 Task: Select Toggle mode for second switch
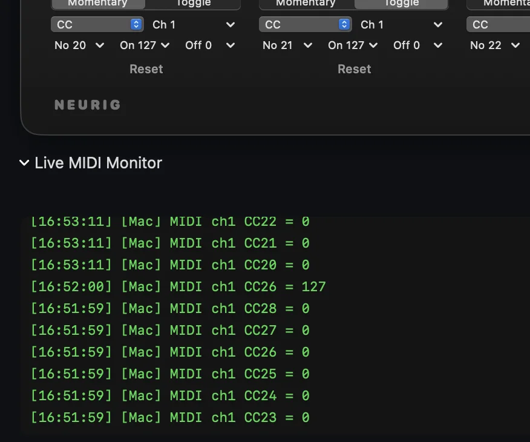tap(401, 4)
